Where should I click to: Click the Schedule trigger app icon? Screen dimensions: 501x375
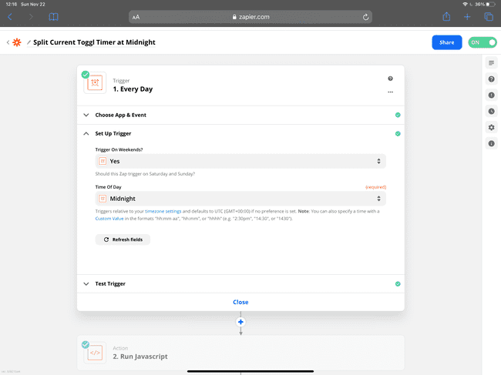tap(95, 83)
